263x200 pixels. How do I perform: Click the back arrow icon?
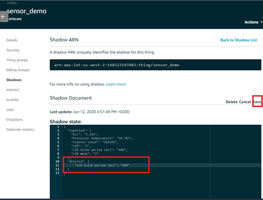3,17
